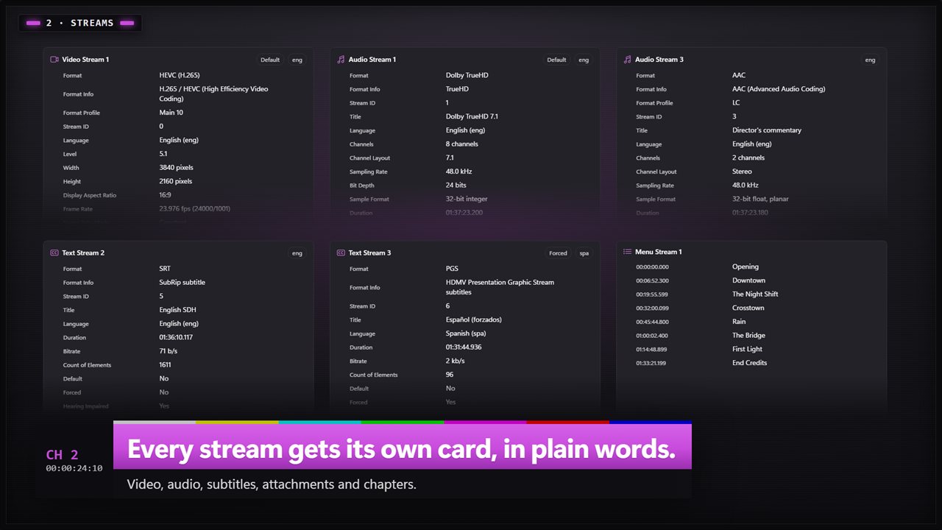The width and height of the screenshot is (942, 530).
Task: Click the Spanish (spa) language value
Action: (466, 333)
